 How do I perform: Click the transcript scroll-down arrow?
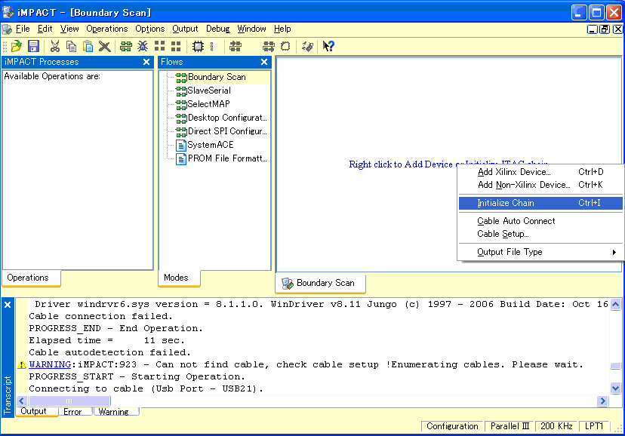[x=615, y=388]
